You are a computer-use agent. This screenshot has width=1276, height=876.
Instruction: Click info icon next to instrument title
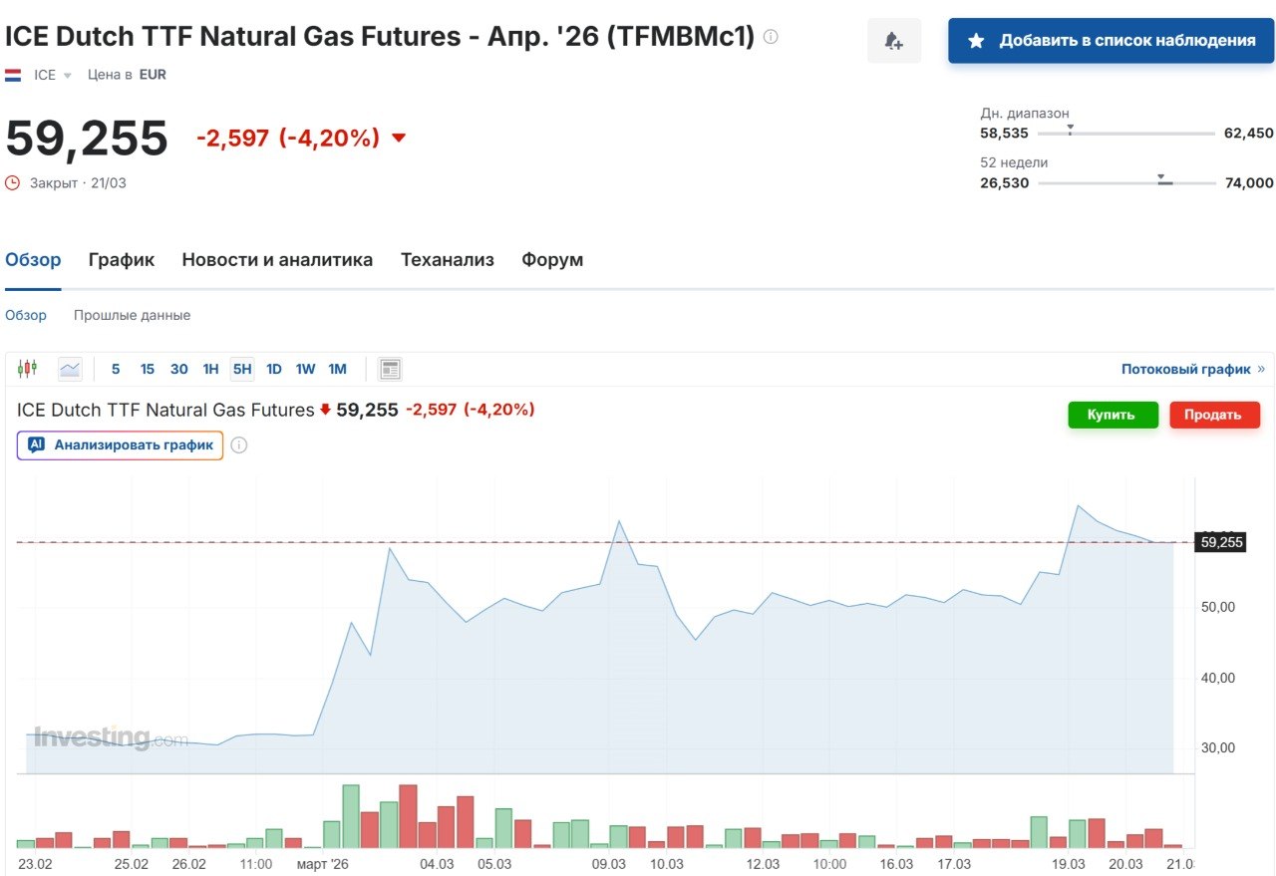pos(771,37)
